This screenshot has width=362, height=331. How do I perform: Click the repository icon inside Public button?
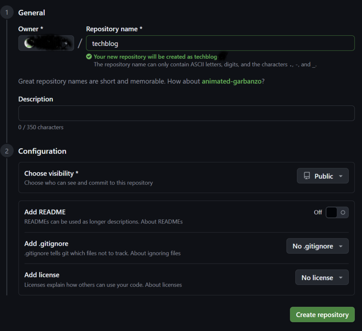pos(307,176)
